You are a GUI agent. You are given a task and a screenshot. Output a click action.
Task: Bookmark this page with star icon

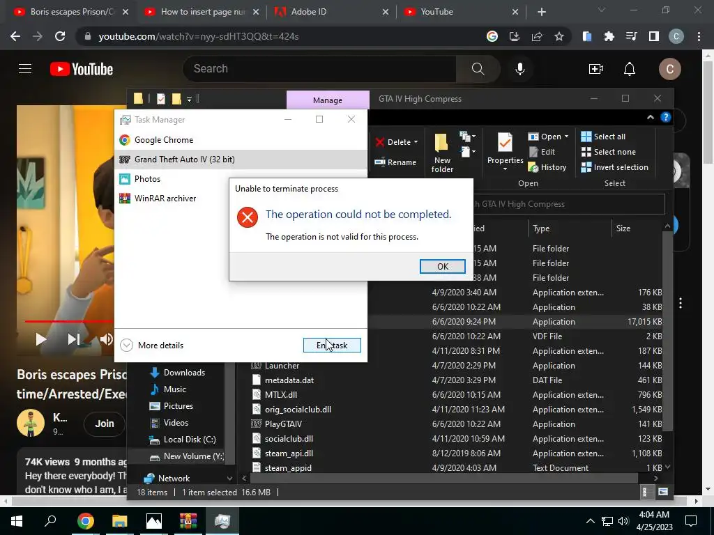559,36
